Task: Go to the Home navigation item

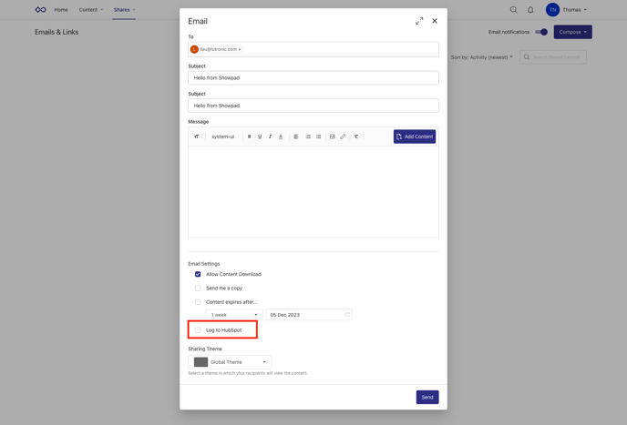Action: pos(61,10)
